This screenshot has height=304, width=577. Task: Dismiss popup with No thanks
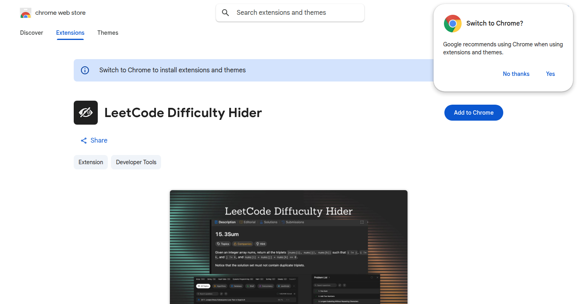coord(516,74)
